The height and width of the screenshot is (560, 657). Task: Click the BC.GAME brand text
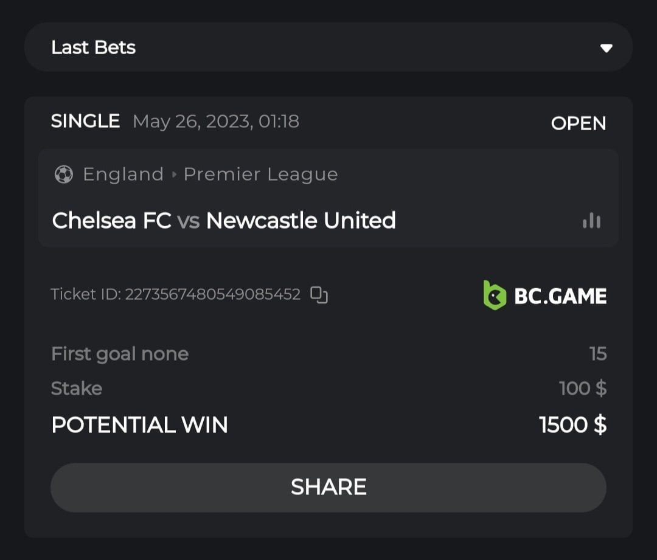tap(560, 296)
